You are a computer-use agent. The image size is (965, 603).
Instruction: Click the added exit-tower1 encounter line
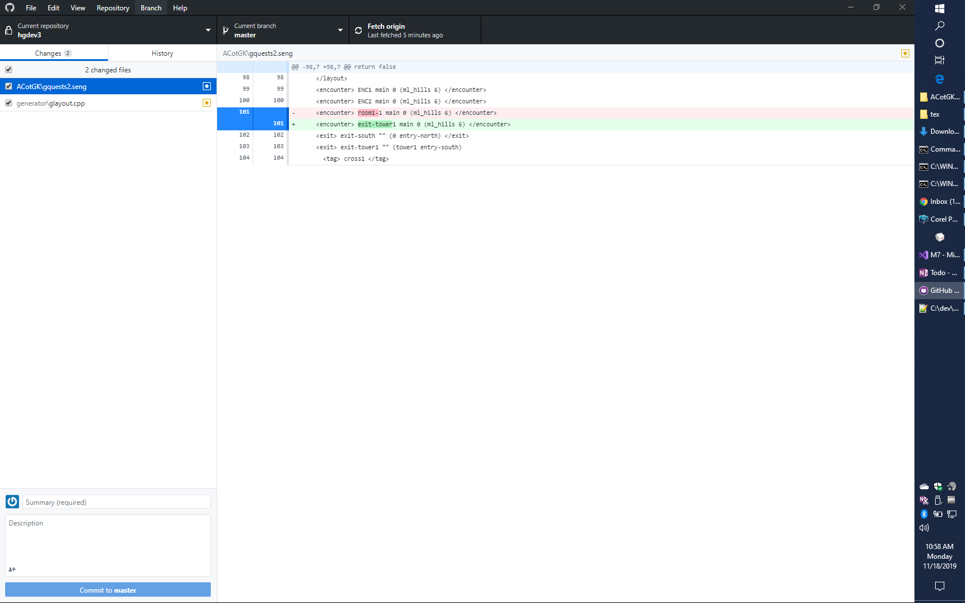601,124
